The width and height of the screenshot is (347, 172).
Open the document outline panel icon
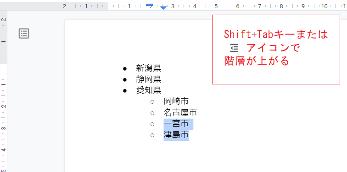24,33
